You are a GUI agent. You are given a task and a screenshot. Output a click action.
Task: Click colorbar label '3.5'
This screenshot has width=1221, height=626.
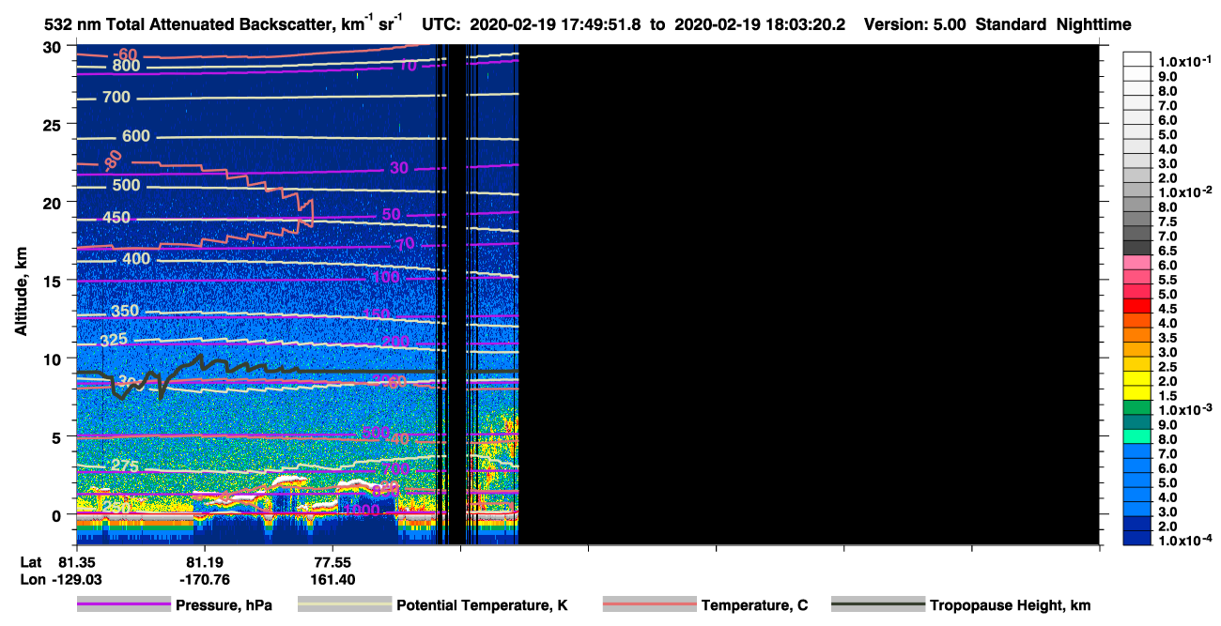(x=1166, y=337)
